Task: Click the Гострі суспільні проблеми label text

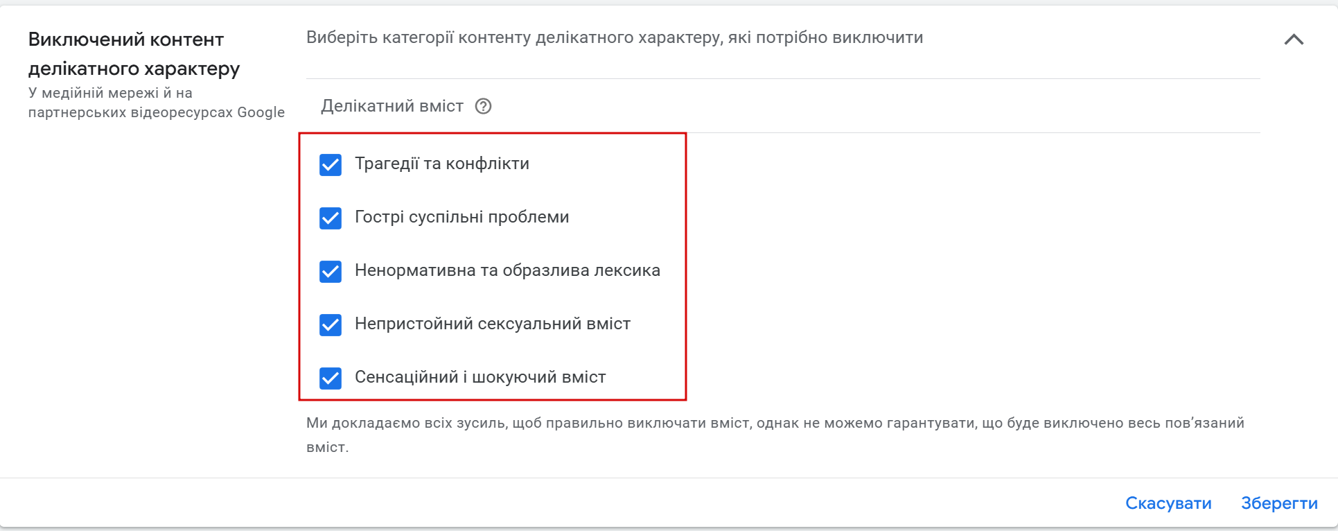Action: pos(461,217)
